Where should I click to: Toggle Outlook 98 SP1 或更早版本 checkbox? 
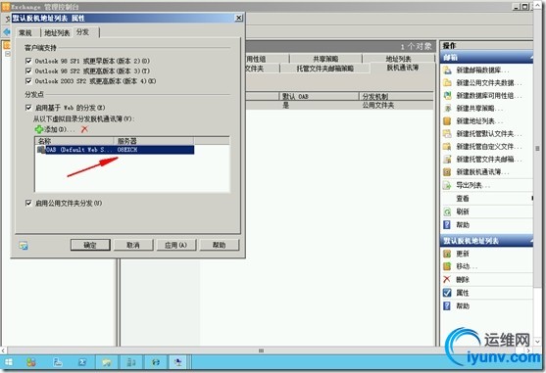coord(28,61)
